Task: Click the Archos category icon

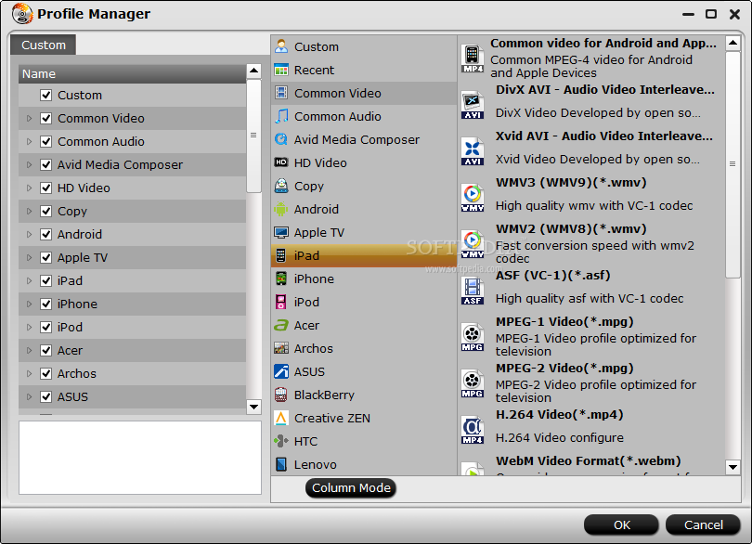Action: (281, 348)
